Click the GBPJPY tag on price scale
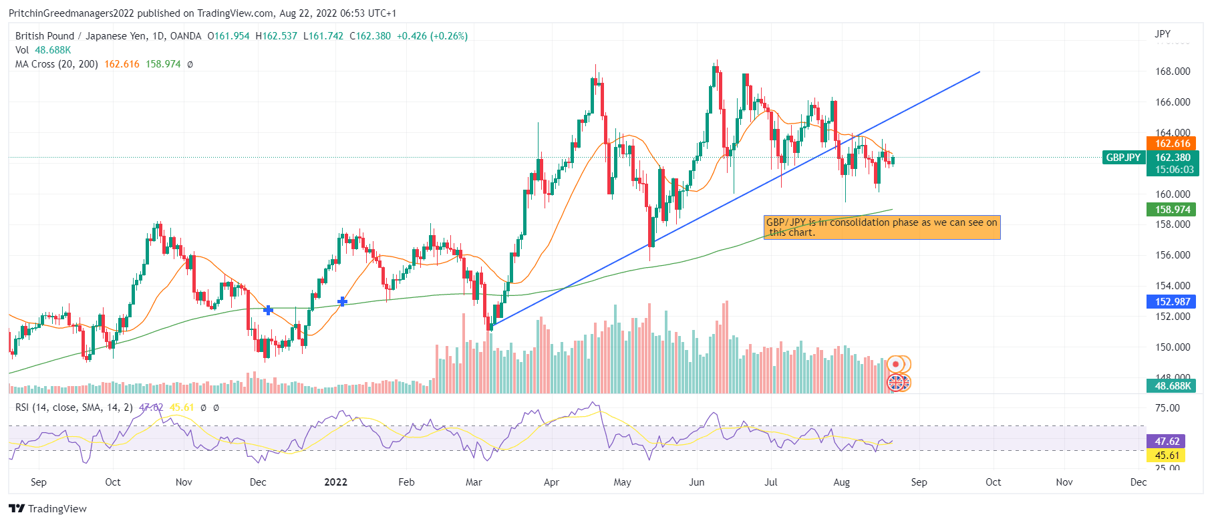1212x523 pixels. click(1123, 158)
